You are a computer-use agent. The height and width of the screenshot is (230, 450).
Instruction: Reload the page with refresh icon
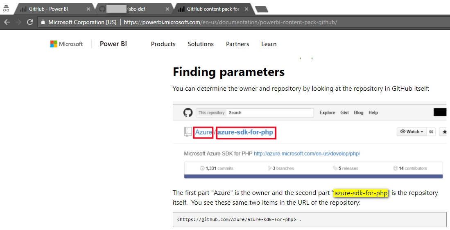point(30,22)
